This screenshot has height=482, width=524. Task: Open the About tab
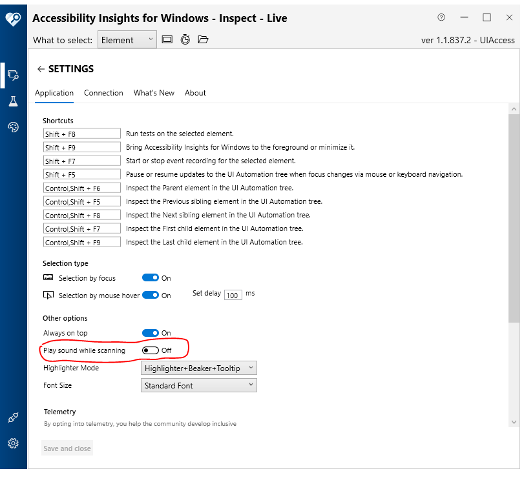point(195,93)
